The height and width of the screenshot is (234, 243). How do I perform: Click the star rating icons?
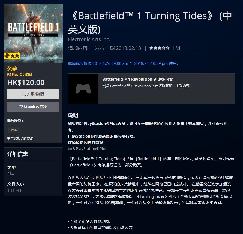pos(159,48)
